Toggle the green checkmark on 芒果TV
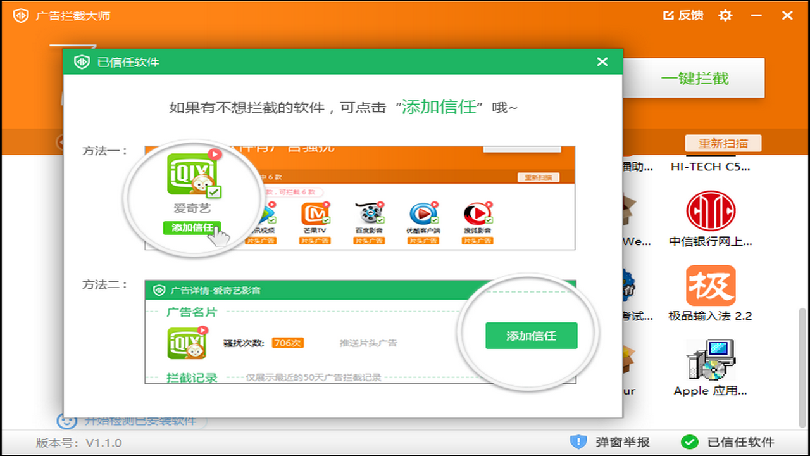The height and width of the screenshot is (456, 810). pyautogui.click(x=326, y=220)
